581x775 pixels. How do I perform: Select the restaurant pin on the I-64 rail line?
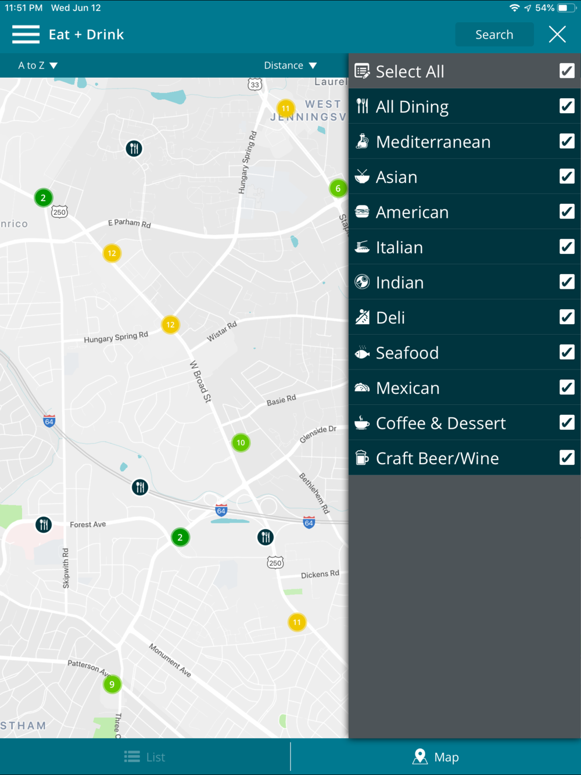point(140,487)
